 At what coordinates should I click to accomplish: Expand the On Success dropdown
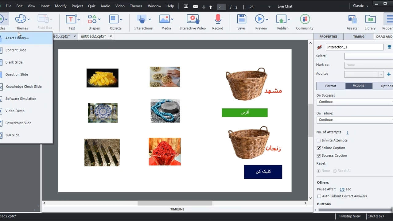point(355,102)
